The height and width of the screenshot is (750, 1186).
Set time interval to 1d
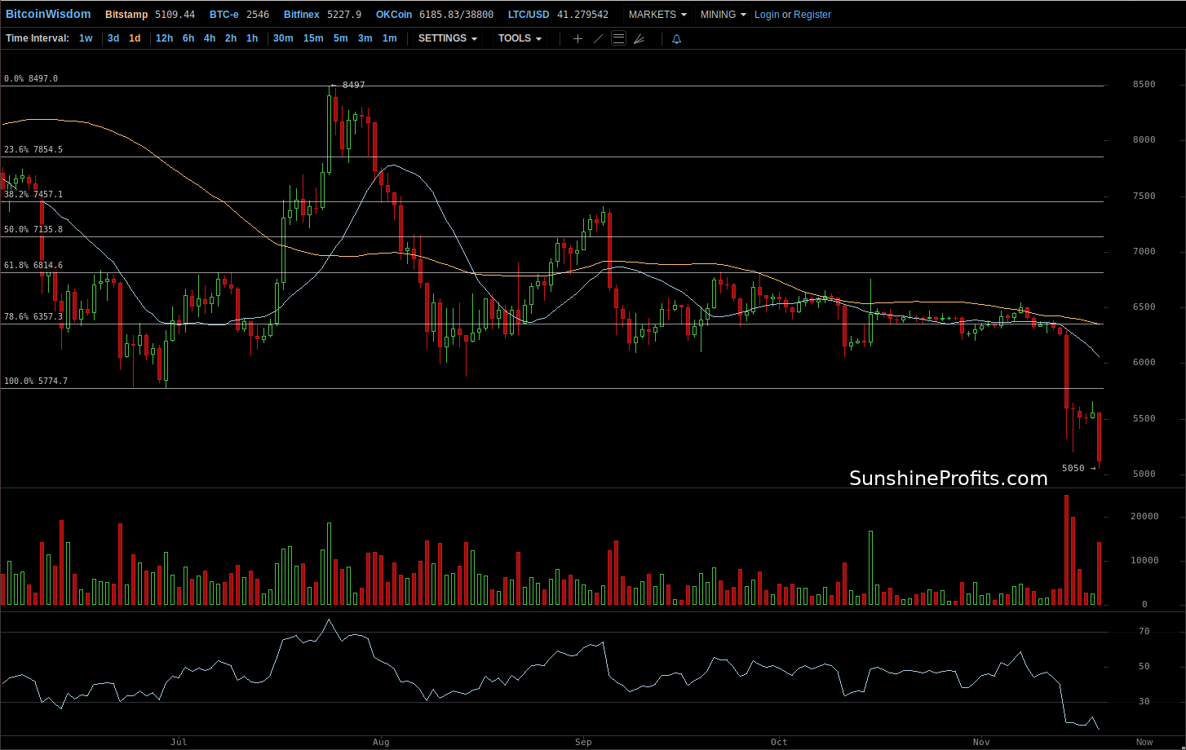135,38
